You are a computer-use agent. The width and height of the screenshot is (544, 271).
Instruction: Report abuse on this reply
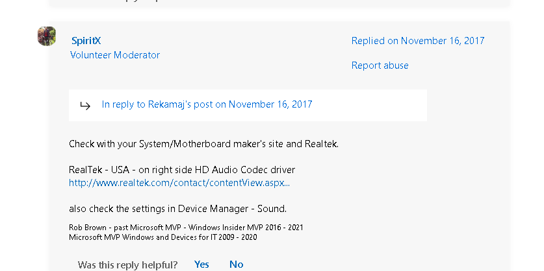[x=380, y=65]
